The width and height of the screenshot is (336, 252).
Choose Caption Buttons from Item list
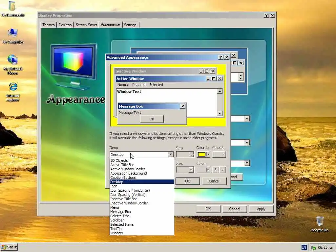(142, 178)
